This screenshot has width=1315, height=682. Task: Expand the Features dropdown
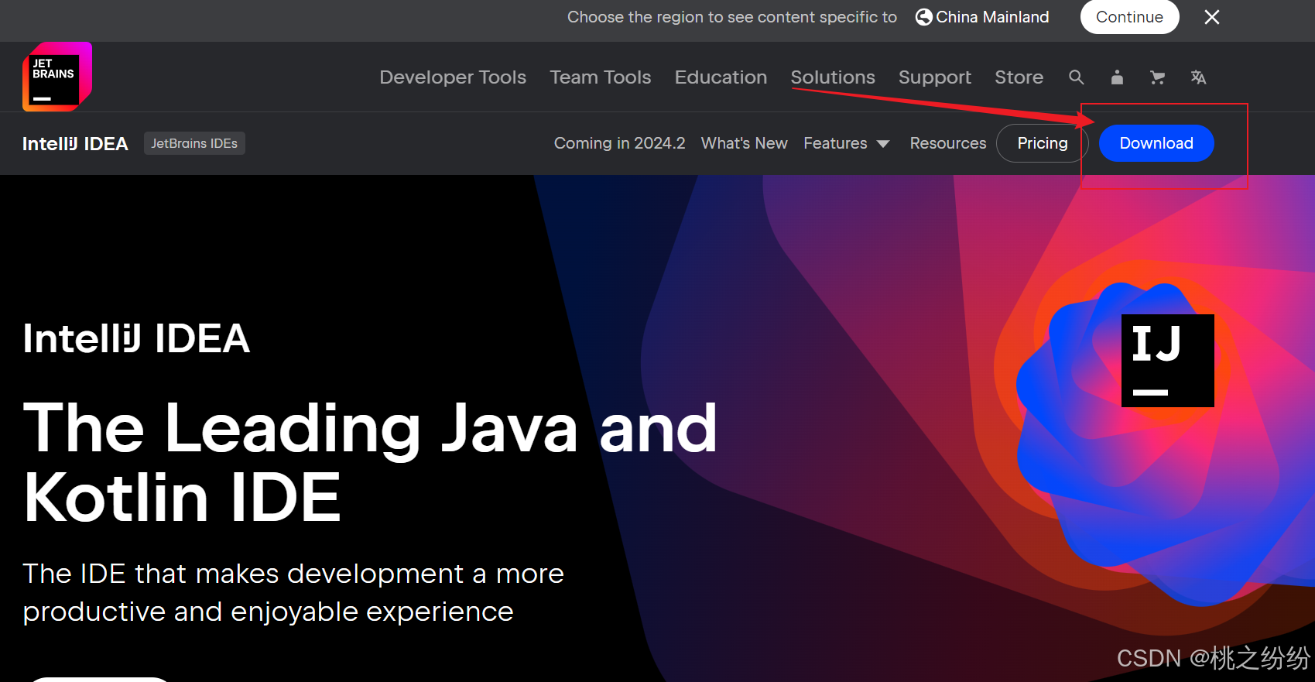click(846, 143)
